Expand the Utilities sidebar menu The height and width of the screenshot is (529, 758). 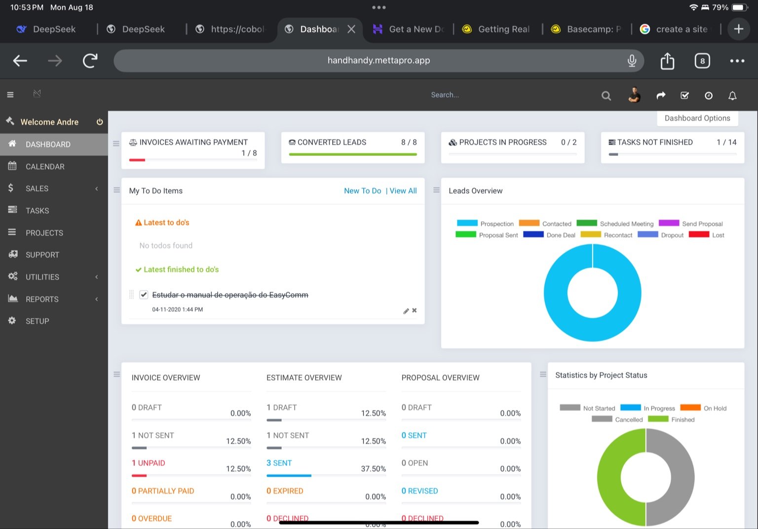pos(53,277)
